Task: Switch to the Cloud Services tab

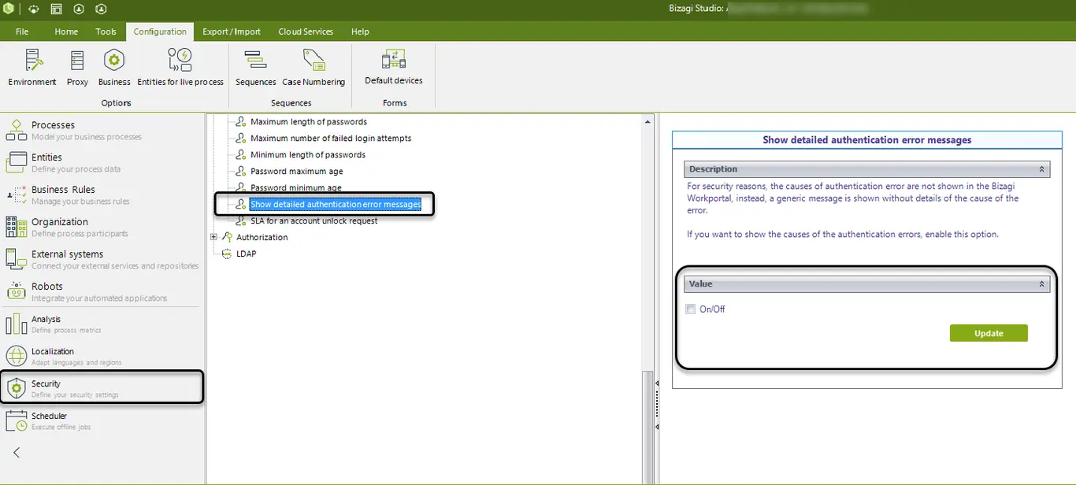Action: 306,31
